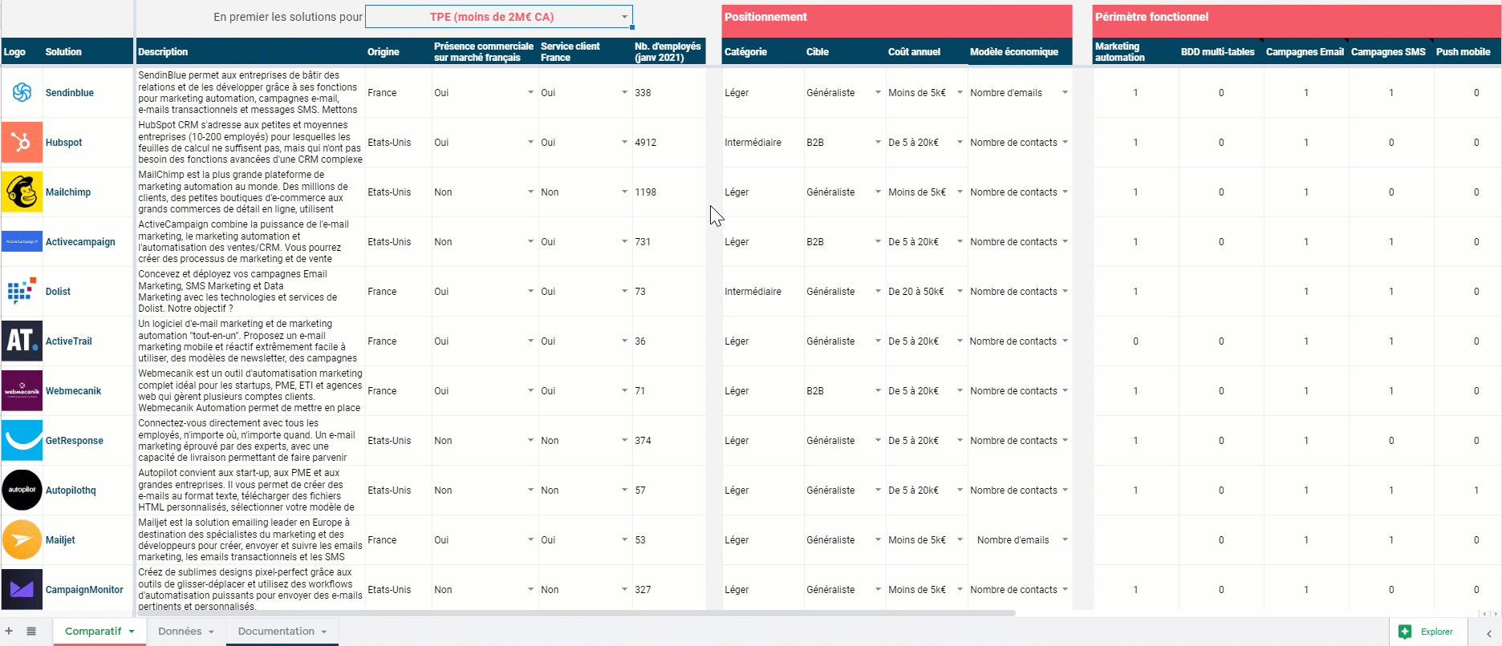Image resolution: width=1502 pixels, height=646 pixels.
Task: Select Dolist's Intermédiaire category cell
Action: [763, 292]
